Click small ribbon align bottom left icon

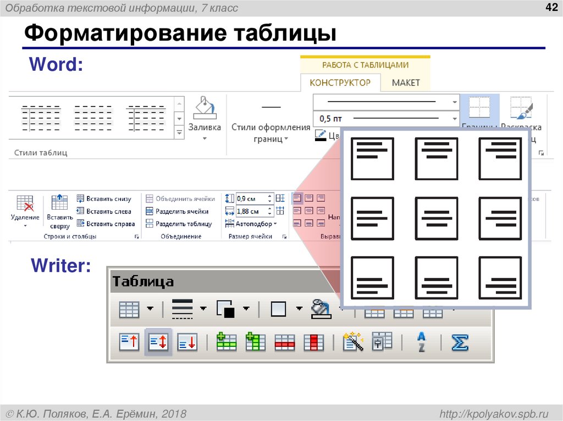point(297,223)
